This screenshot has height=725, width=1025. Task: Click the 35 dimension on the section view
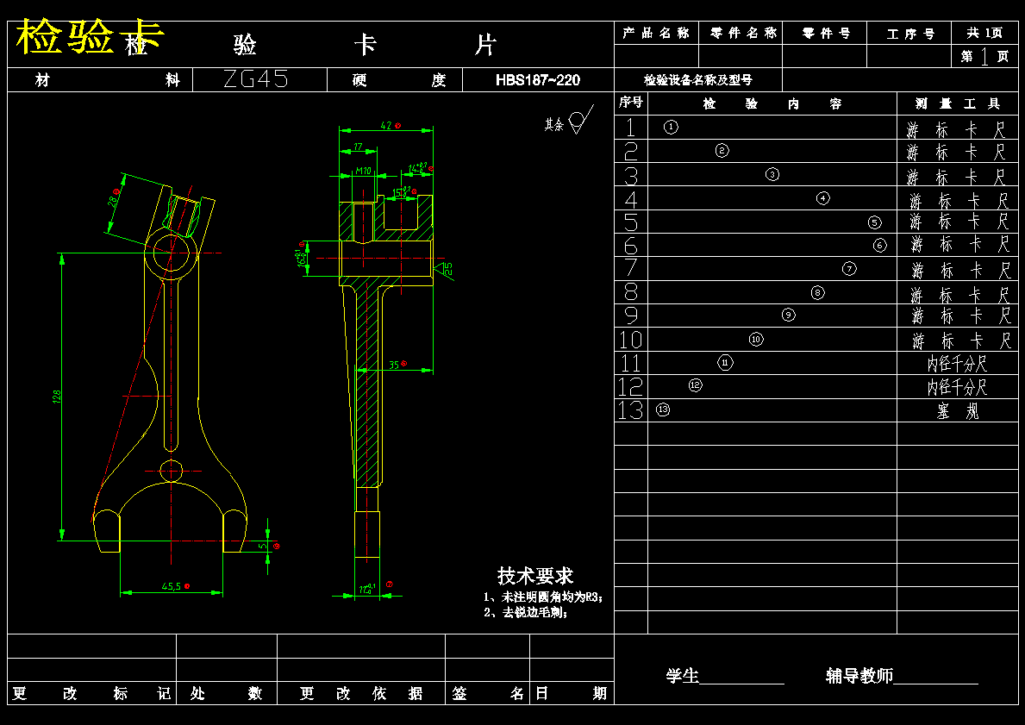(393, 365)
